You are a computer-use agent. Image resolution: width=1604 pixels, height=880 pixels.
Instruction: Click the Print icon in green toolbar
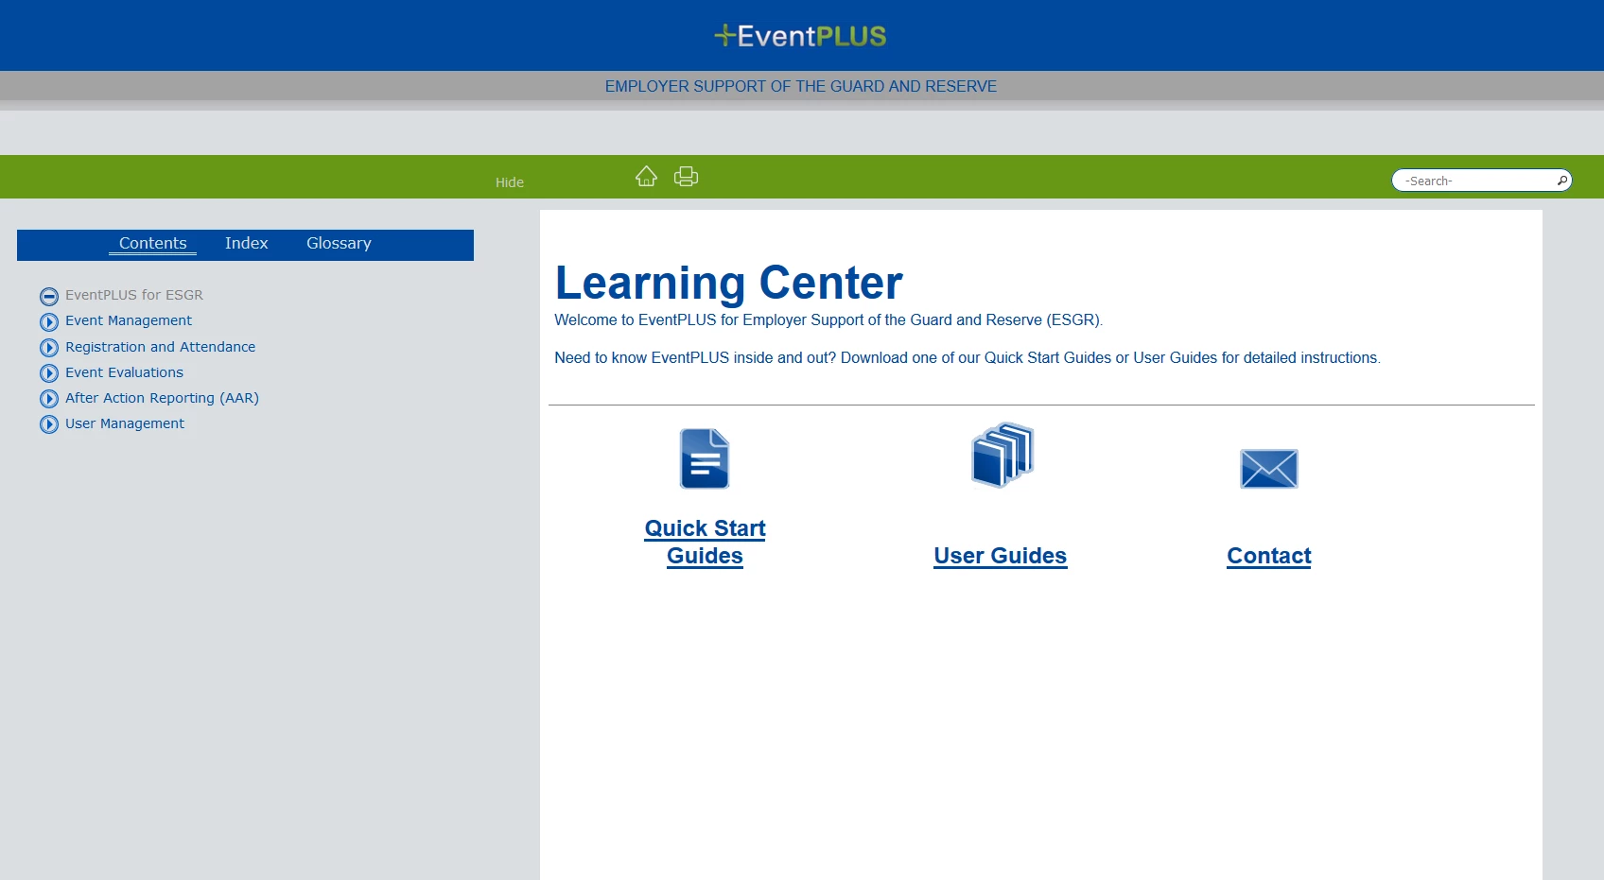pyautogui.click(x=686, y=176)
